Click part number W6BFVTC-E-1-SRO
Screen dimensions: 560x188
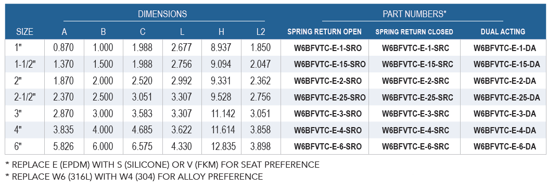(325, 48)
